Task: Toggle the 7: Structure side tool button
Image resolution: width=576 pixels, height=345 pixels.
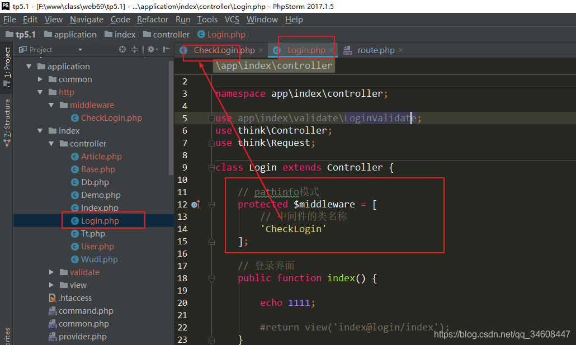Action: (7, 122)
